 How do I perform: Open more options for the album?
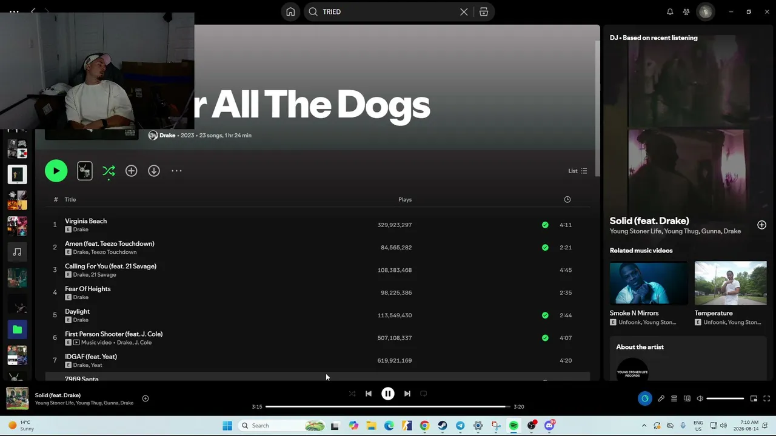tap(176, 171)
